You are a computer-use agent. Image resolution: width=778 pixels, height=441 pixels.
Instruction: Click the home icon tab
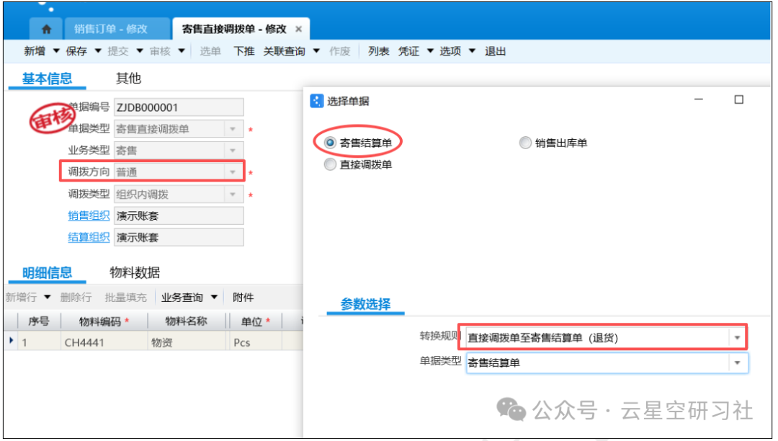pyautogui.click(x=47, y=30)
